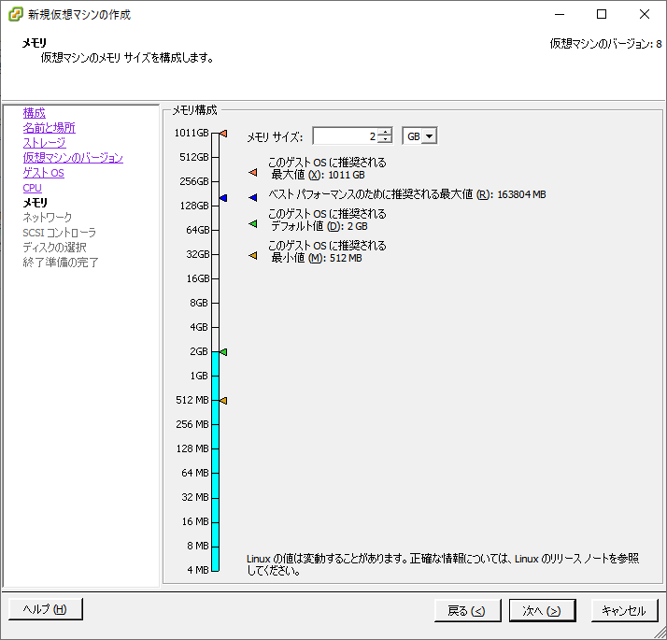
Task: Click the memory size input field
Action: pyautogui.click(x=346, y=136)
